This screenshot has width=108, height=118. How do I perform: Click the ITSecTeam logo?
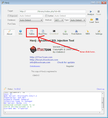[40, 50]
